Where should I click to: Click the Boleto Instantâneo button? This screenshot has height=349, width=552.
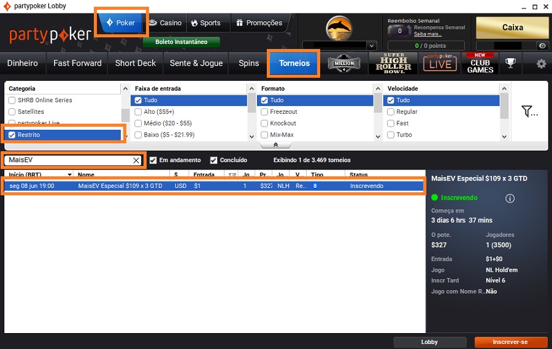[182, 42]
